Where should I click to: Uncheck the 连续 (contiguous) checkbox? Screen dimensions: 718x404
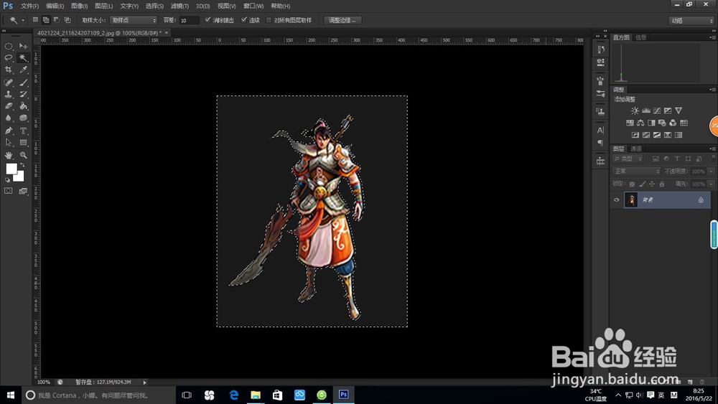(244, 20)
